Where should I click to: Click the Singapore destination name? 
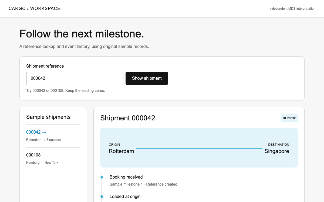point(277,151)
